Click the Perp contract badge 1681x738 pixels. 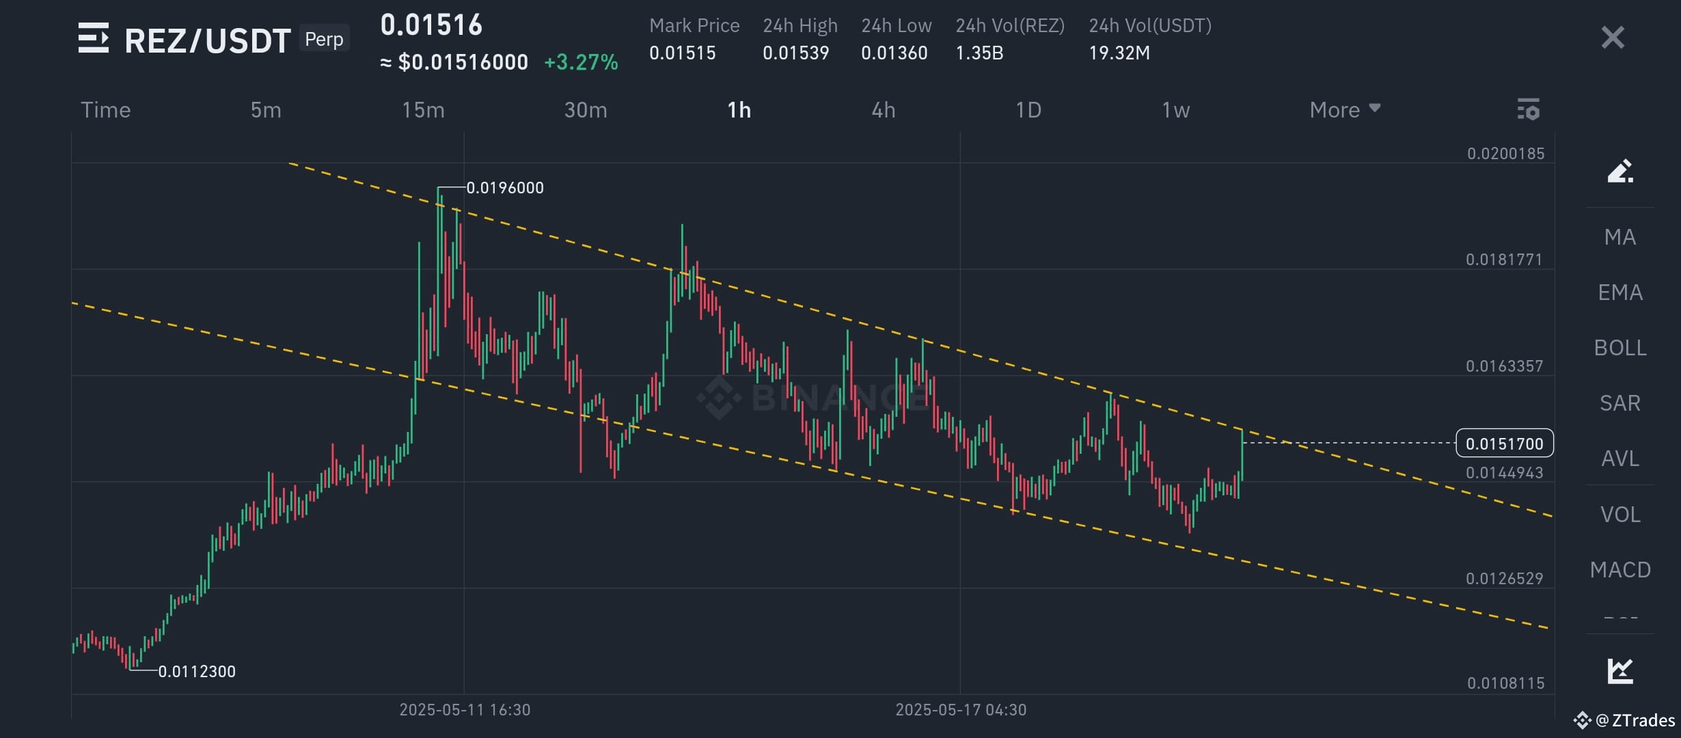(324, 39)
